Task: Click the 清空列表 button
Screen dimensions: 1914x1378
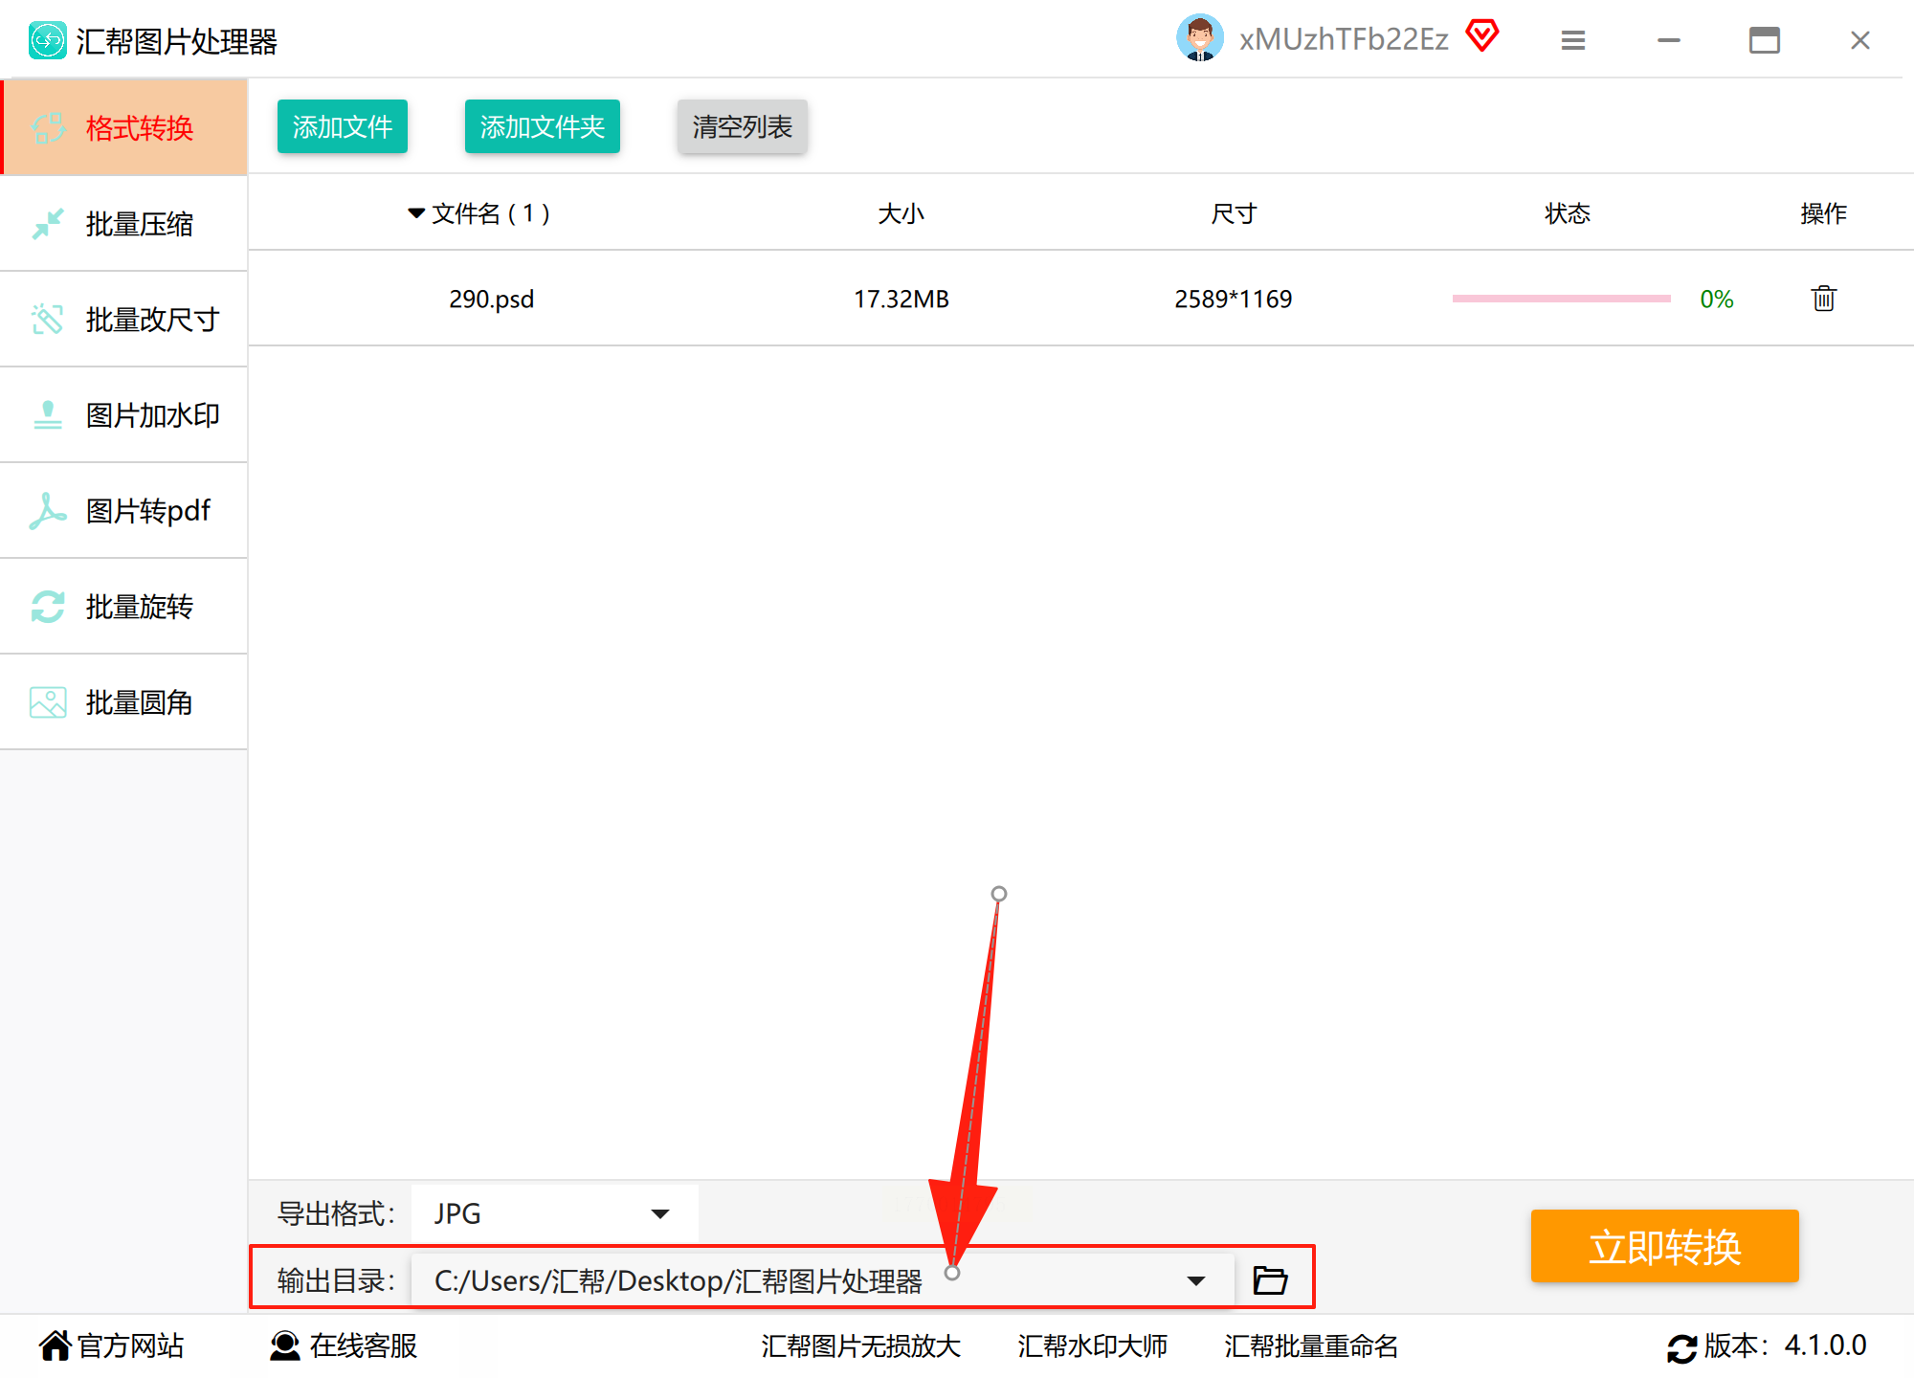Action: [742, 126]
